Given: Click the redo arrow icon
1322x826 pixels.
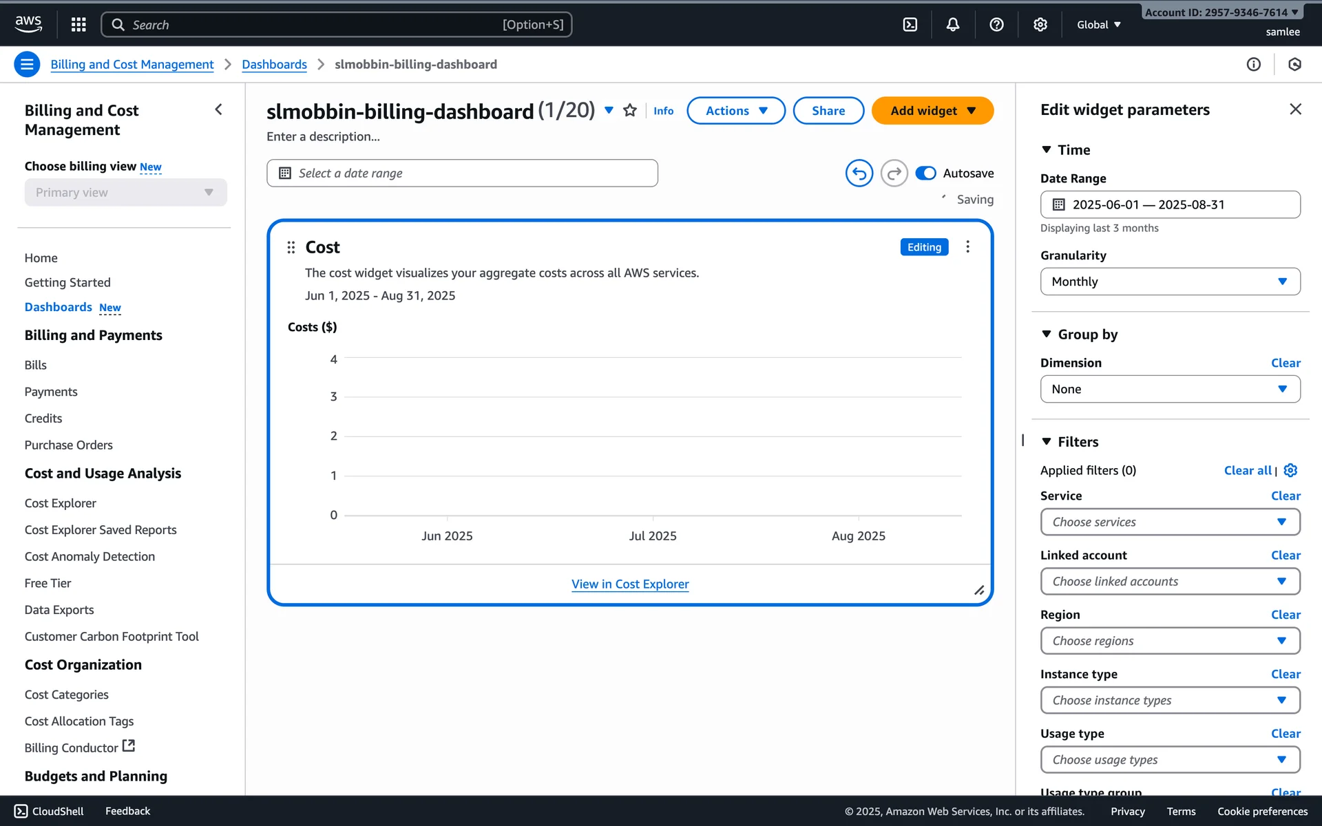Looking at the screenshot, I should [x=894, y=173].
